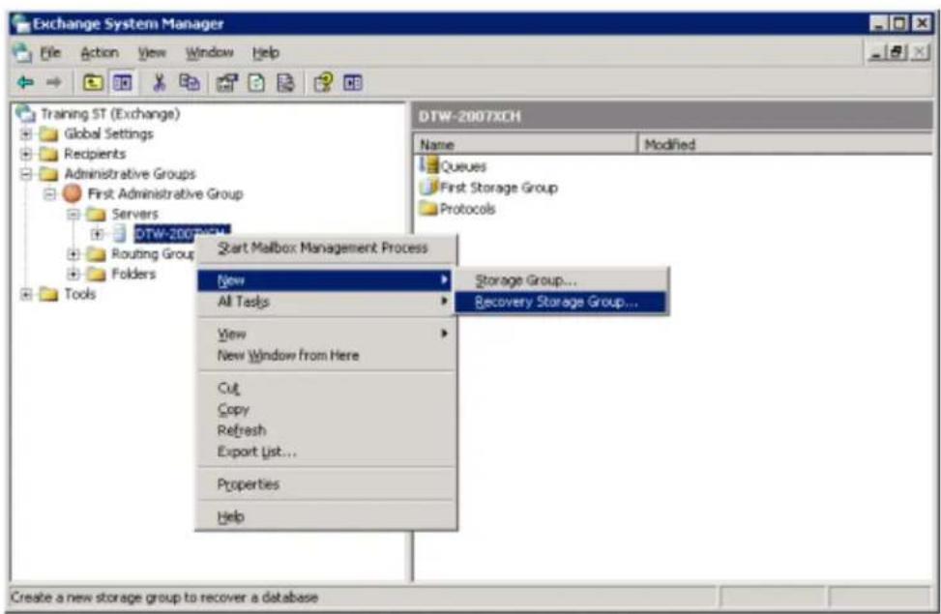The width and height of the screenshot is (941, 614).
Task: Choose New Window from Here
Action: (x=327, y=355)
